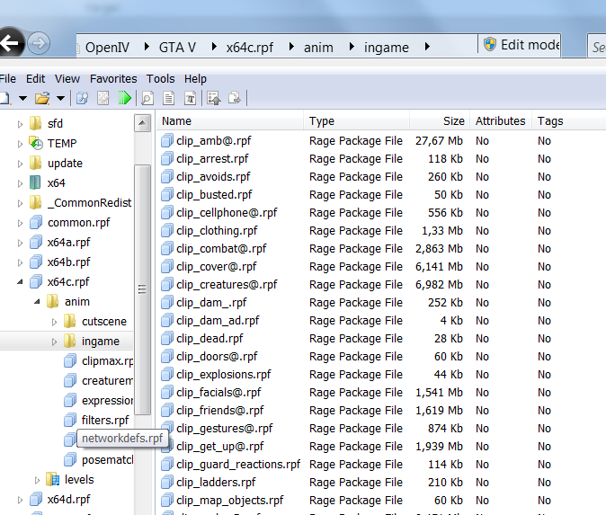Click the open folder toolbar icon
606x515 pixels.
[41, 98]
